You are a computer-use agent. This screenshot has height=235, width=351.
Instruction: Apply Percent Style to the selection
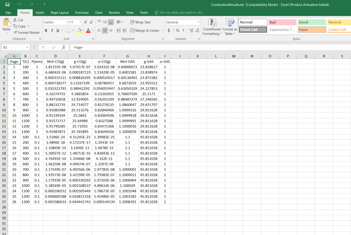[x=178, y=30]
